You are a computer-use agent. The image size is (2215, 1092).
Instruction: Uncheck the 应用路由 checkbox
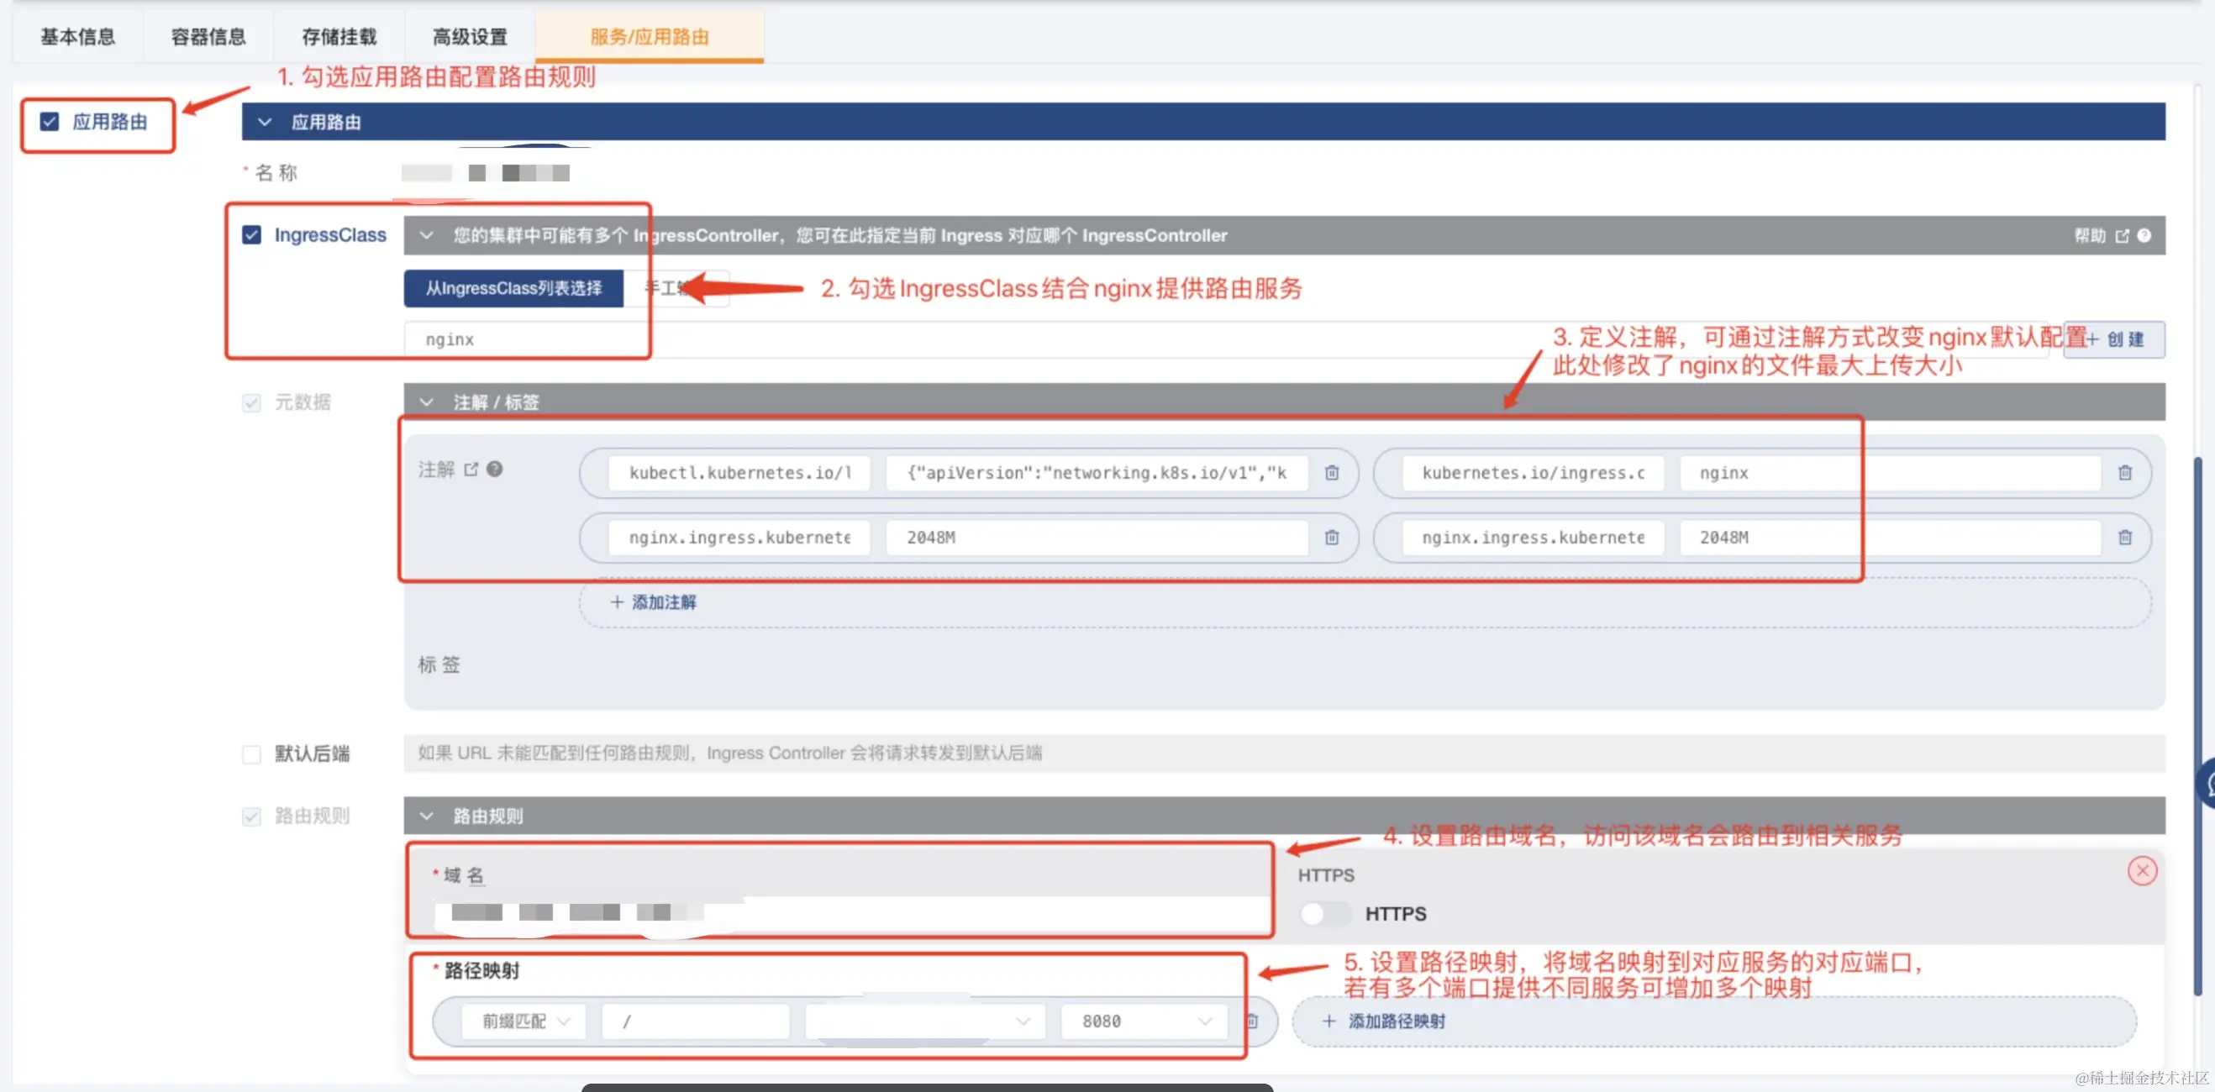(50, 122)
